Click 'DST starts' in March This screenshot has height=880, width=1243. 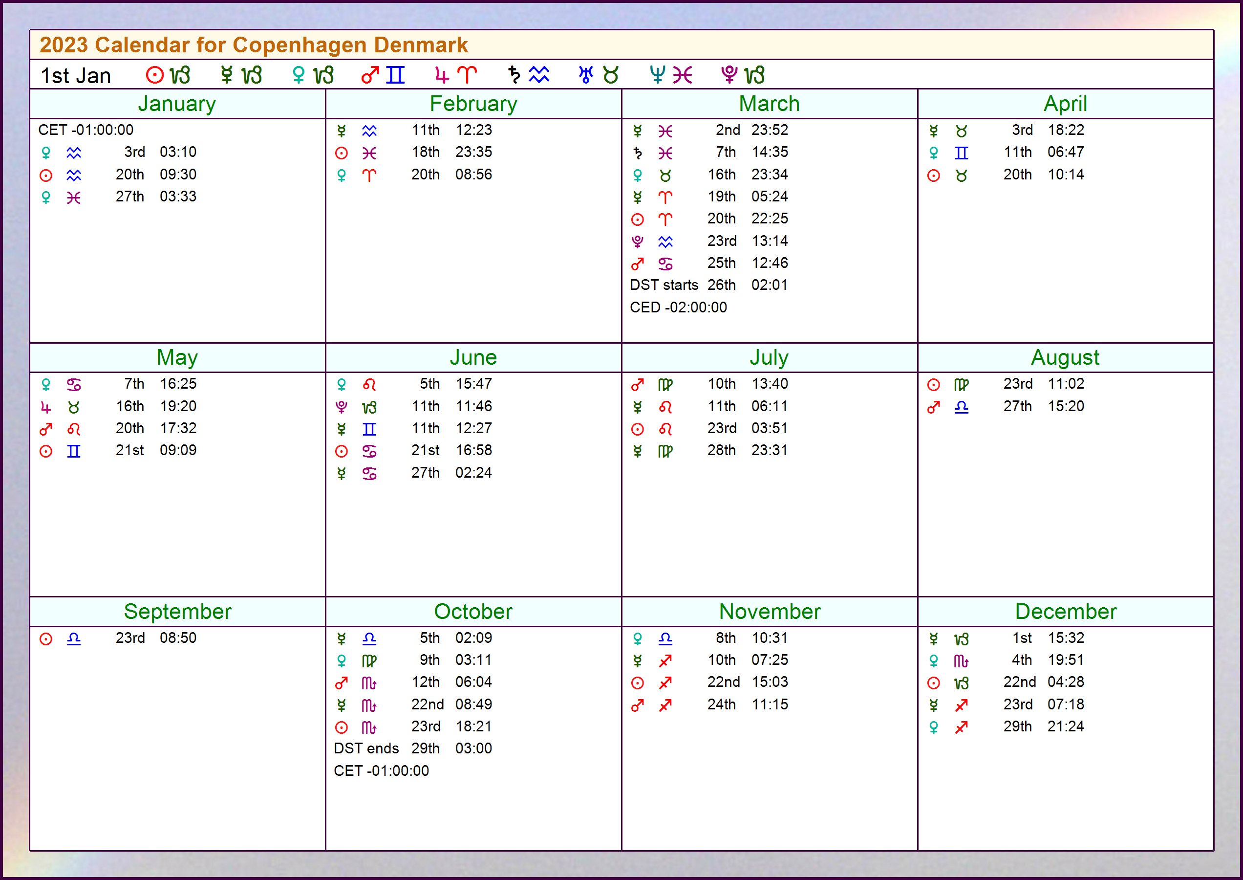[664, 286]
